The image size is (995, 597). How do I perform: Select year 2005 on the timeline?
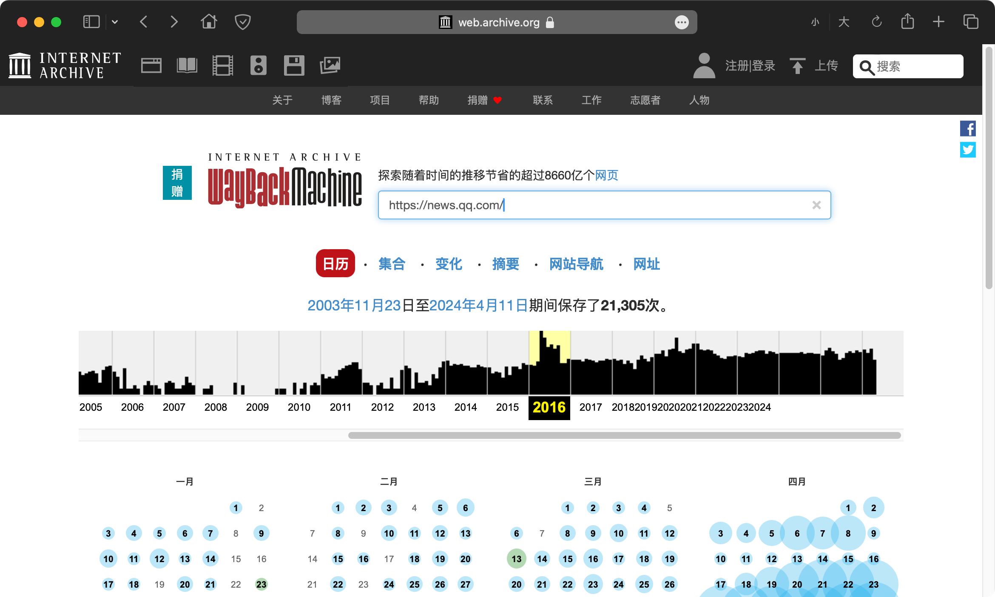(x=91, y=407)
